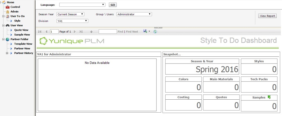The height and width of the screenshot is (116, 282).
Task: Open Admin in the tree
Action: [x=15, y=12]
